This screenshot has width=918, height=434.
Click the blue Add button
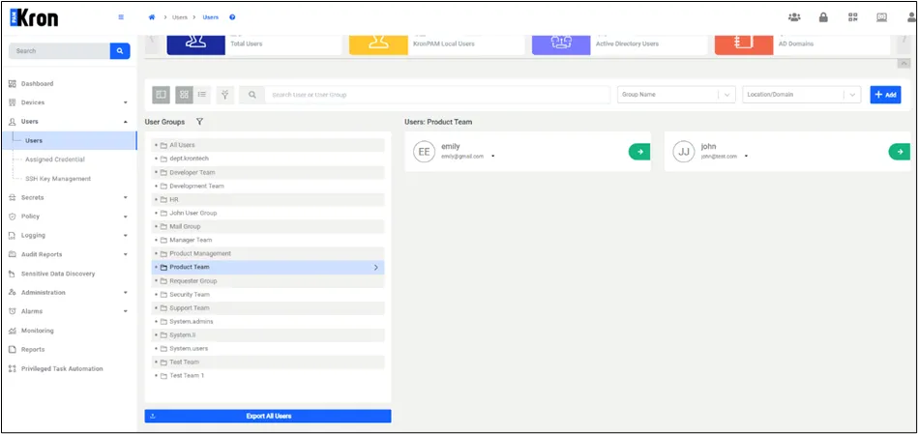[x=885, y=95]
